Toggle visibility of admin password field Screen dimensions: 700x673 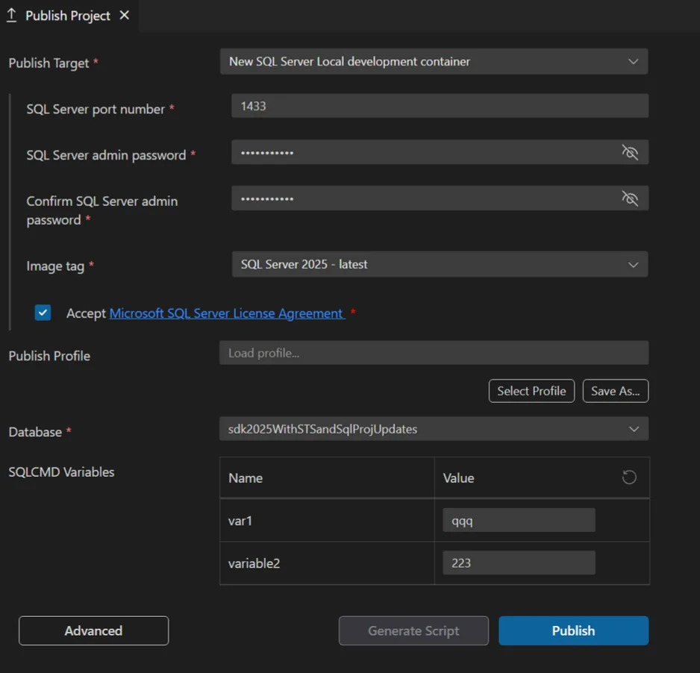pos(631,152)
